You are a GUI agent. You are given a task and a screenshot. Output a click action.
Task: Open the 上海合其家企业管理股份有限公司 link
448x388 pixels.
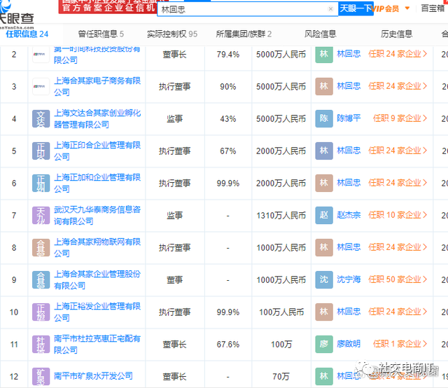point(97,279)
